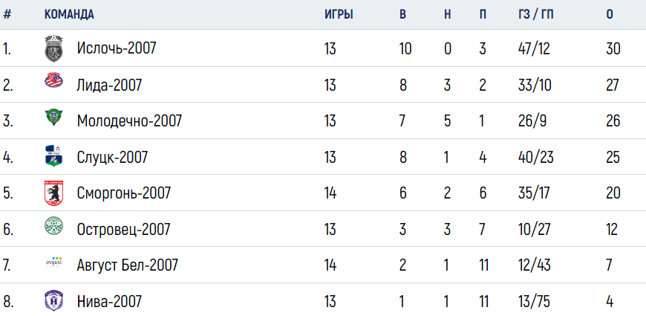Select the Слуцк-2007 team badge
Viewport: 646px width, 316px height.
point(53,155)
